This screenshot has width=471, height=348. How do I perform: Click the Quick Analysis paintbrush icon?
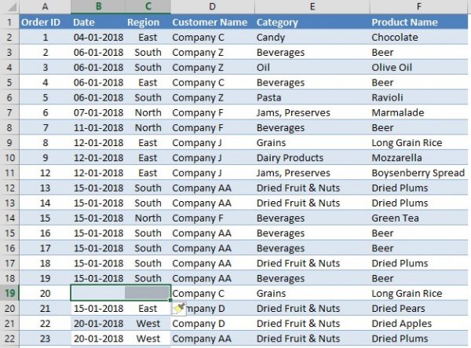tap(177, 307)
